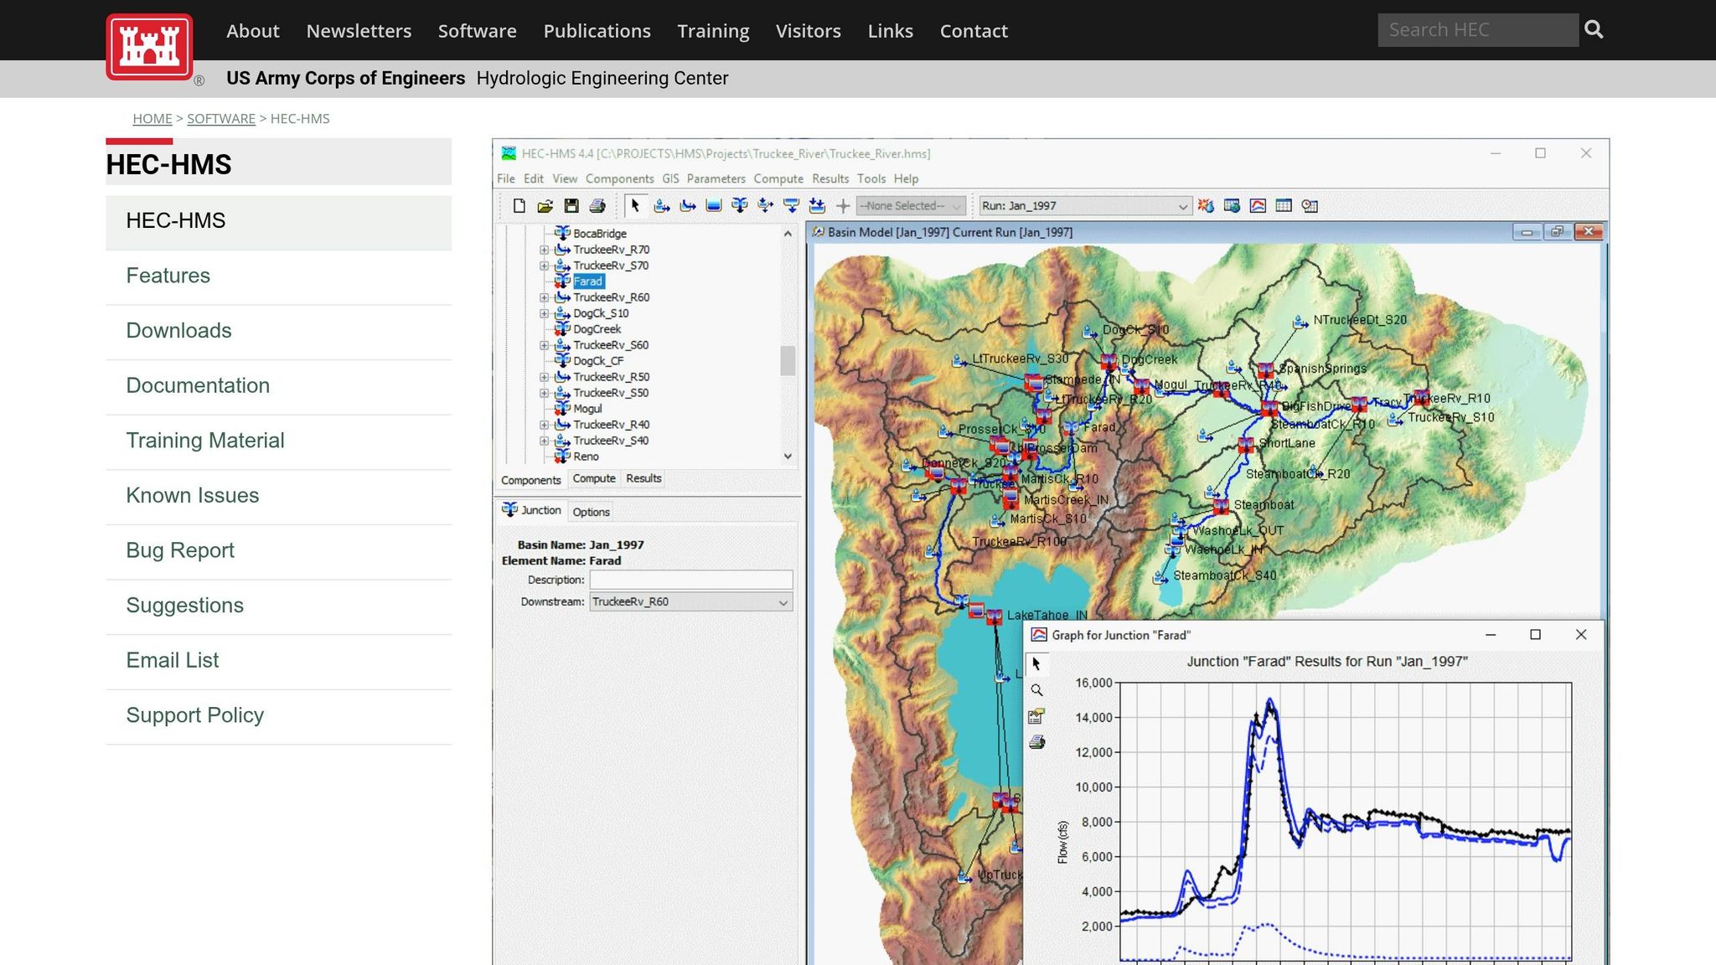Open the None Selected dropdown
The image size is (1716, 965).
[911, 206]
